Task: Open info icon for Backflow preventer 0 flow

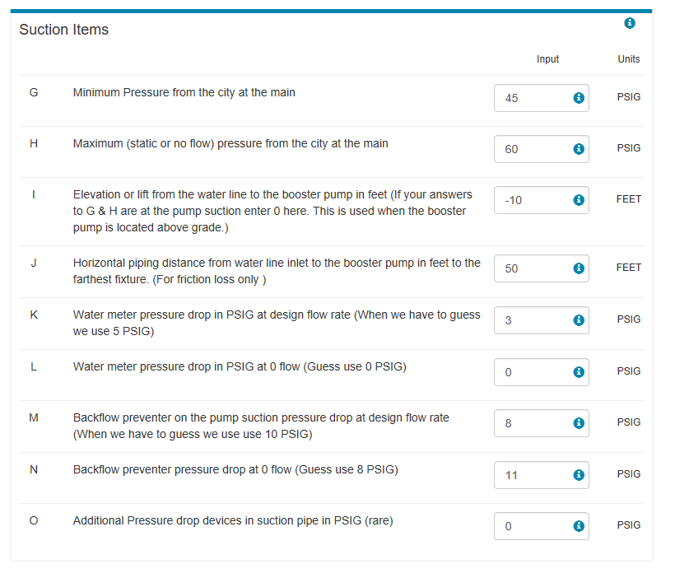Action: tap(579, 474)
